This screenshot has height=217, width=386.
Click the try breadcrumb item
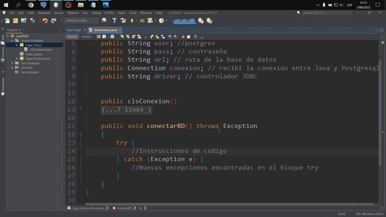coord(141,208)
